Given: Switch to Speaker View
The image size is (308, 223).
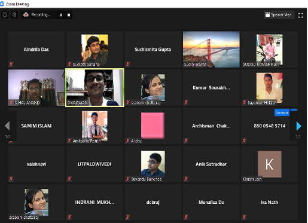Looking at the screenshot, I should tap(279, 15).
